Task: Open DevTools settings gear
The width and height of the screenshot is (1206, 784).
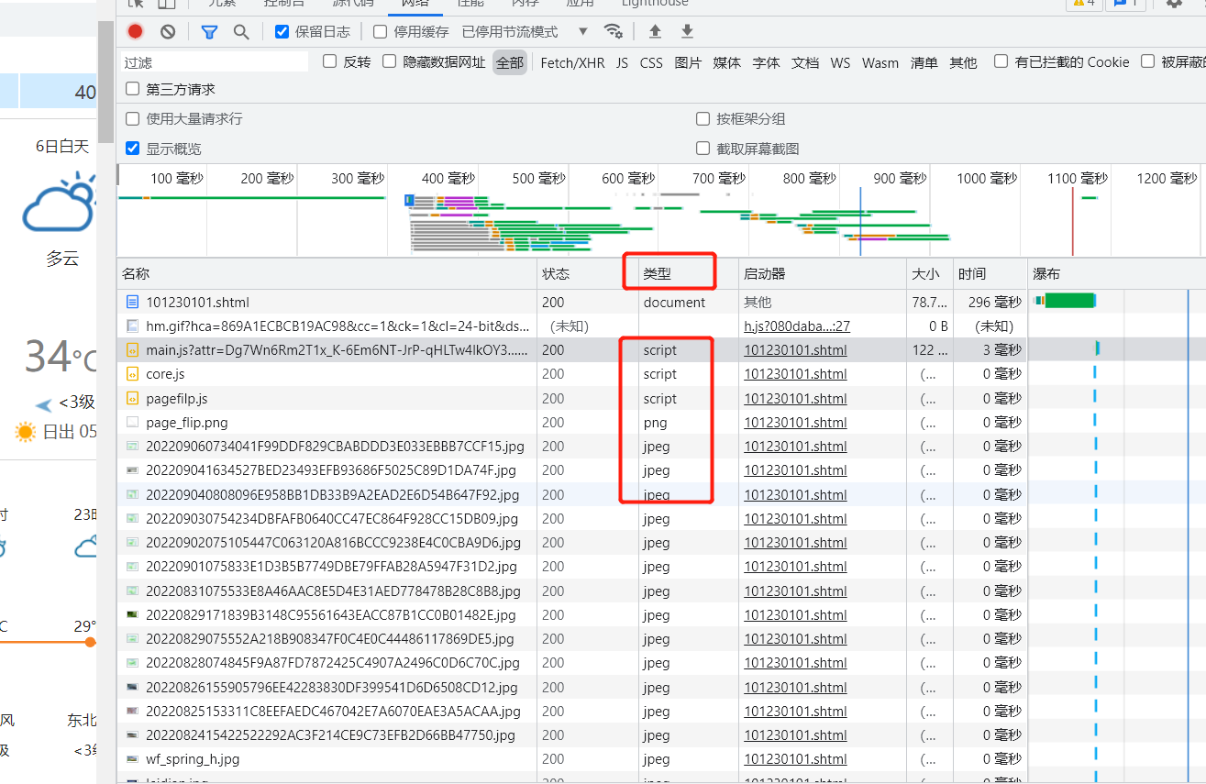Action: (1174, 4)
